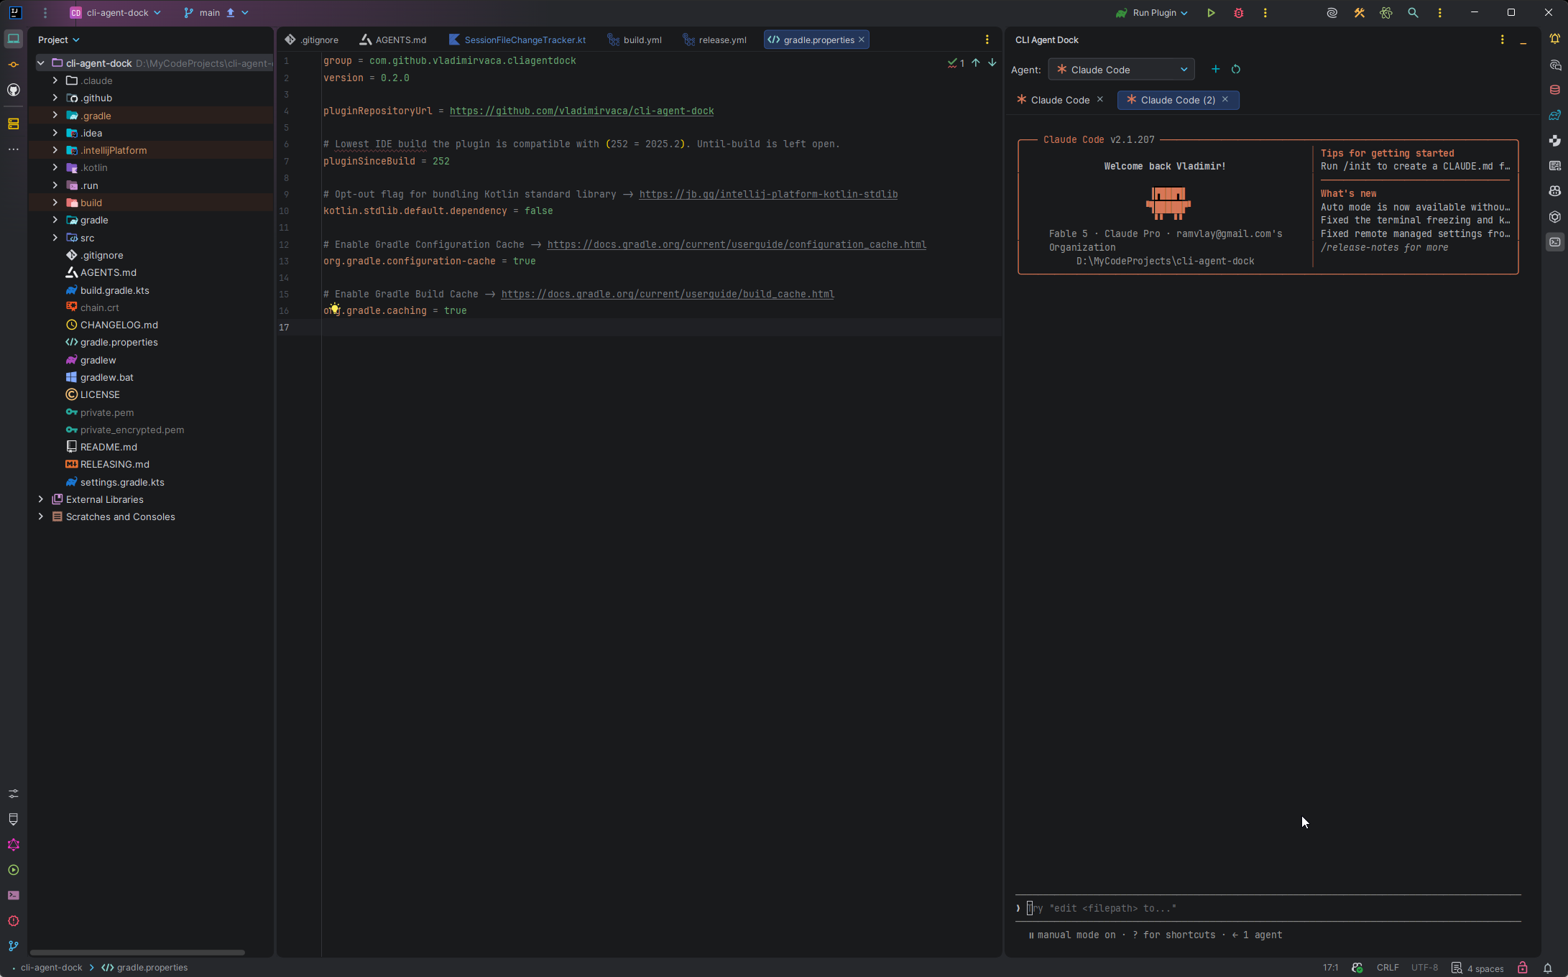Screen dimensions: 1568x977
Task: Open the Agent selection dropdown
Action: click(1121, 69)
